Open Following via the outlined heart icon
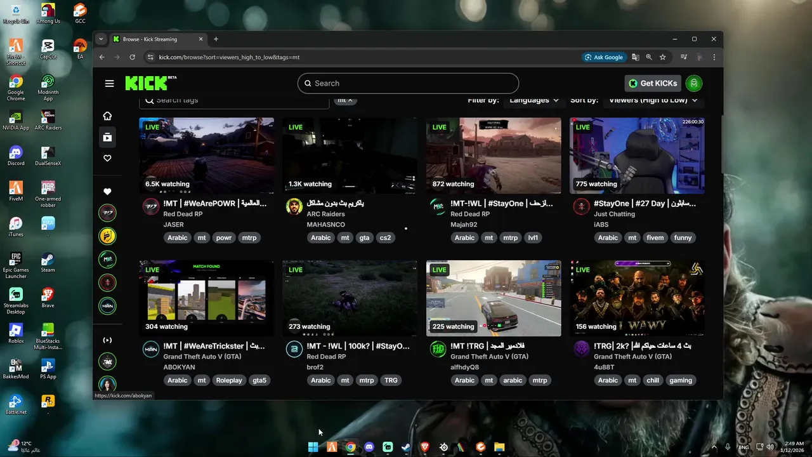 click(107, 158)
